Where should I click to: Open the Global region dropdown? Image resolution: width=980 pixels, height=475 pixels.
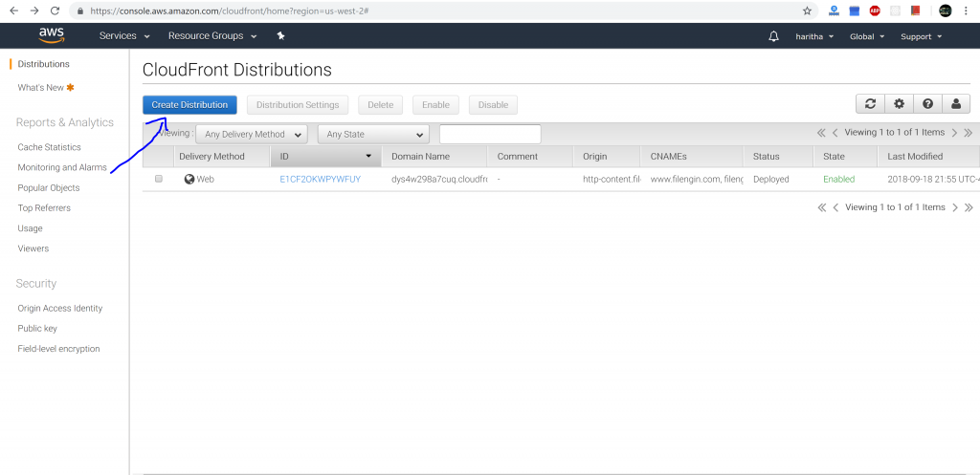click(x=867, y=36)
